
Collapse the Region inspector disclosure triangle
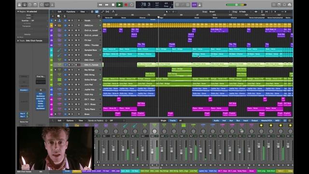click(18, 12)
